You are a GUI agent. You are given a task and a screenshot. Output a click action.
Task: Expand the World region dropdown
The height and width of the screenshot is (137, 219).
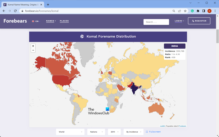70,132
